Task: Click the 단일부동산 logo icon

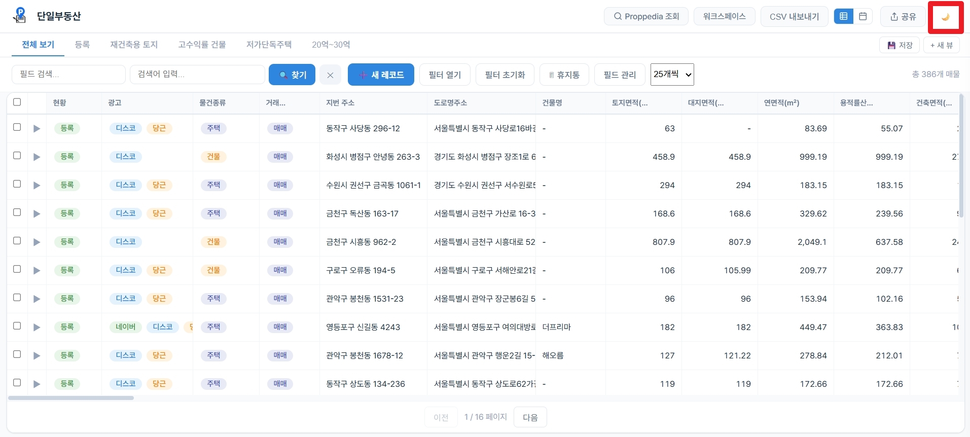Action: pos(20,16)
